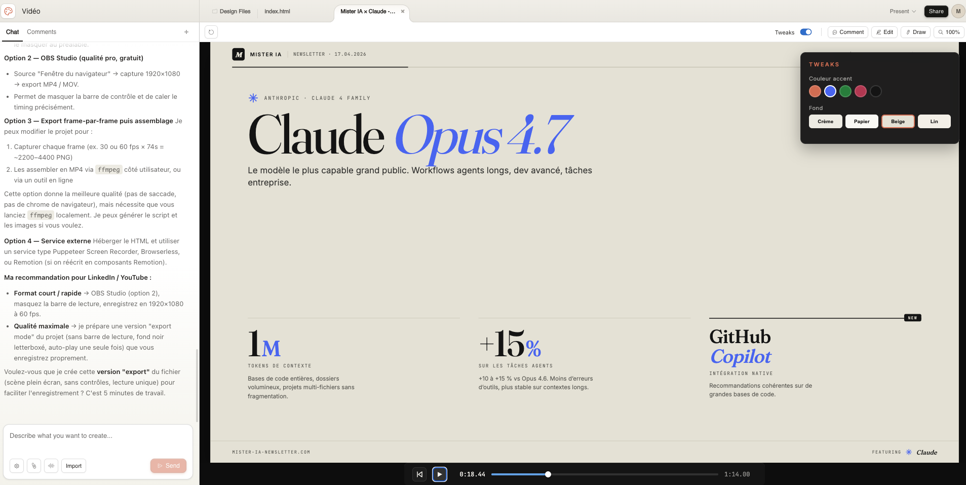Open the Design Files tab

pos(231,11)
